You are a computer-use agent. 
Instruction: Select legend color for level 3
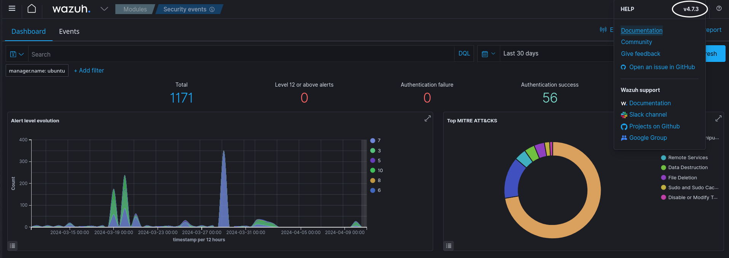tap(373, 150)
